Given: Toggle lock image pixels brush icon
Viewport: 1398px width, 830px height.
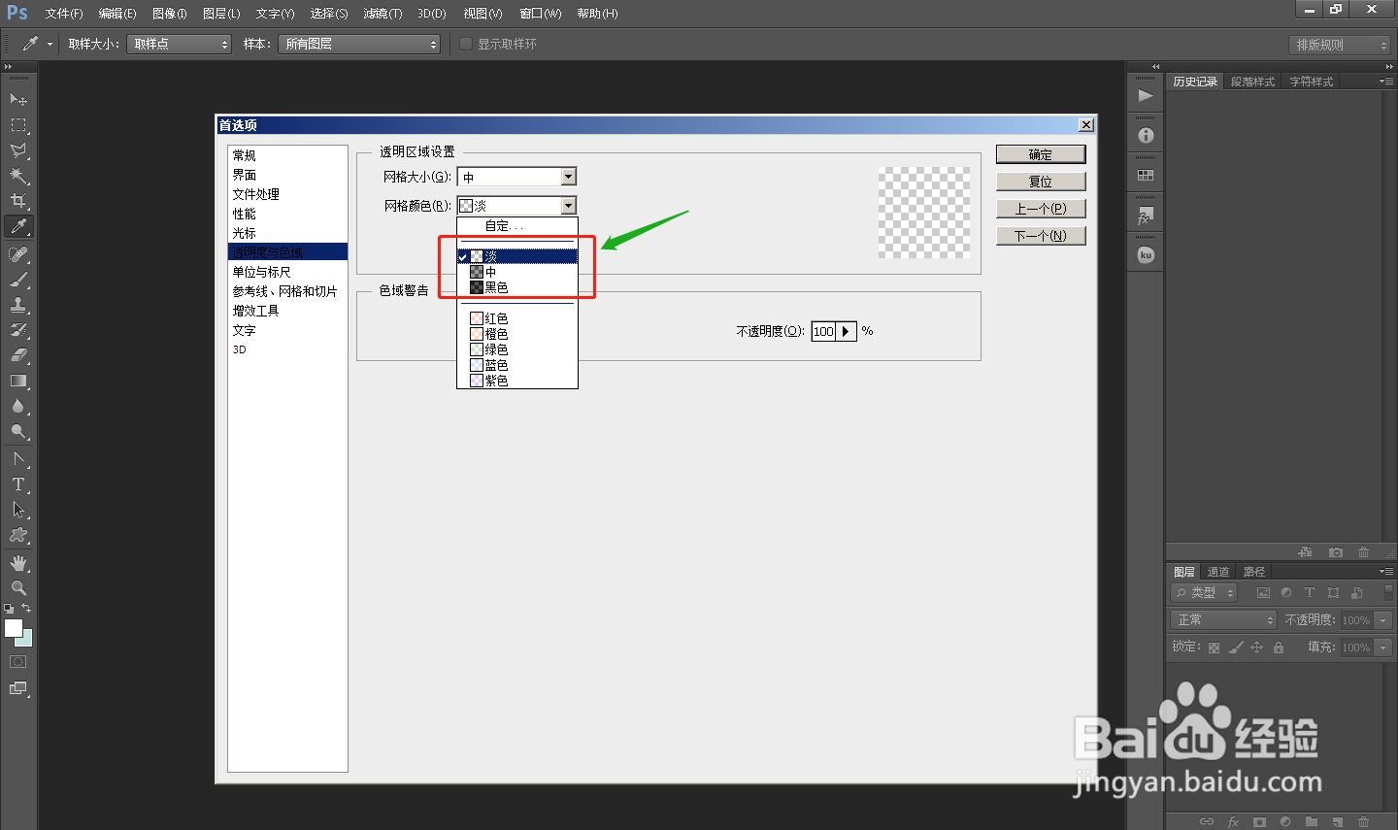Looking at the screenshot, I should click(x=1235, y=647).
